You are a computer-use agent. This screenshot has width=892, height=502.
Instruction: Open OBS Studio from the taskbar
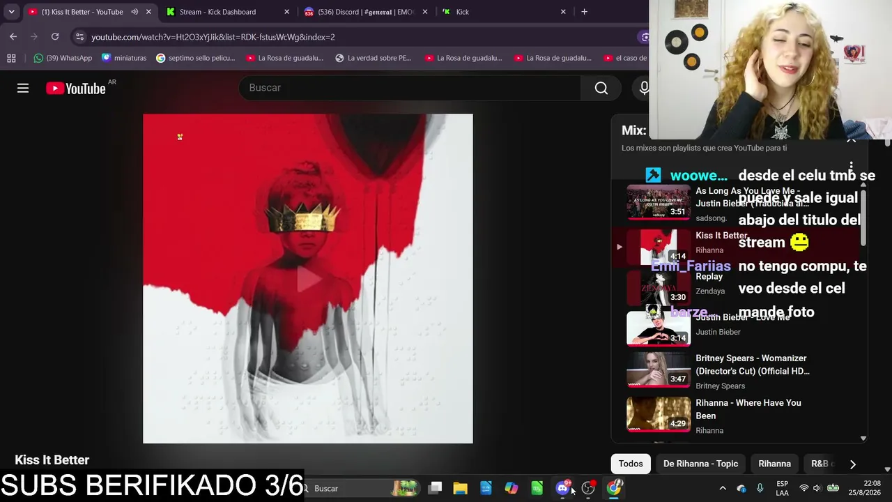(588, 488)
